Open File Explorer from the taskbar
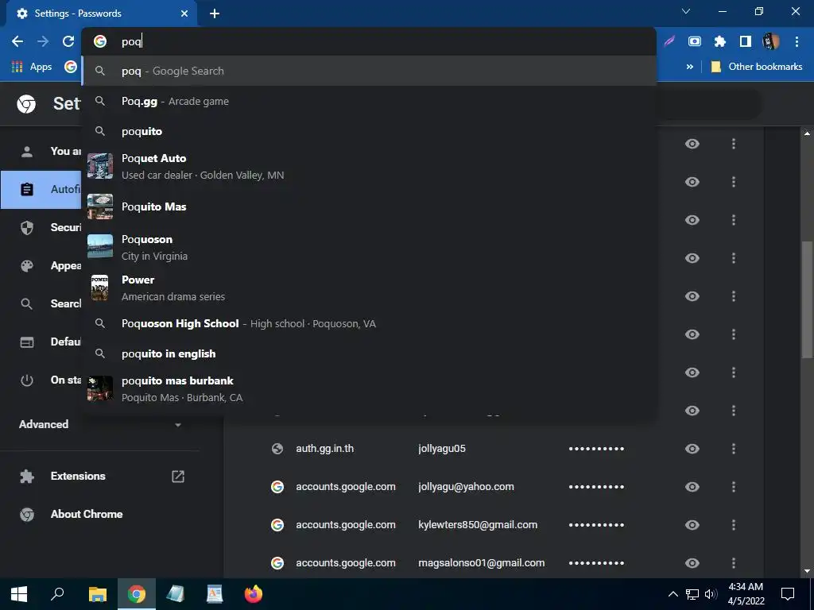This screenshot has width=814, height=610. [97, 594]
